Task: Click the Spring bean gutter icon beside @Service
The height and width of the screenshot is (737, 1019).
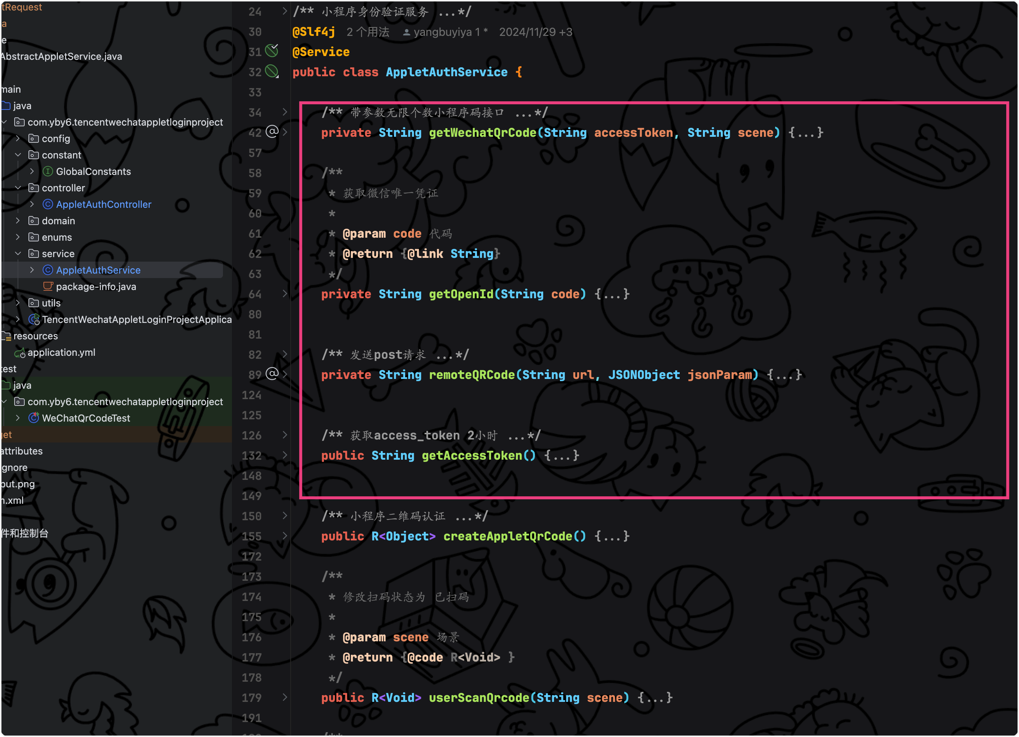Action: (272, 51)
